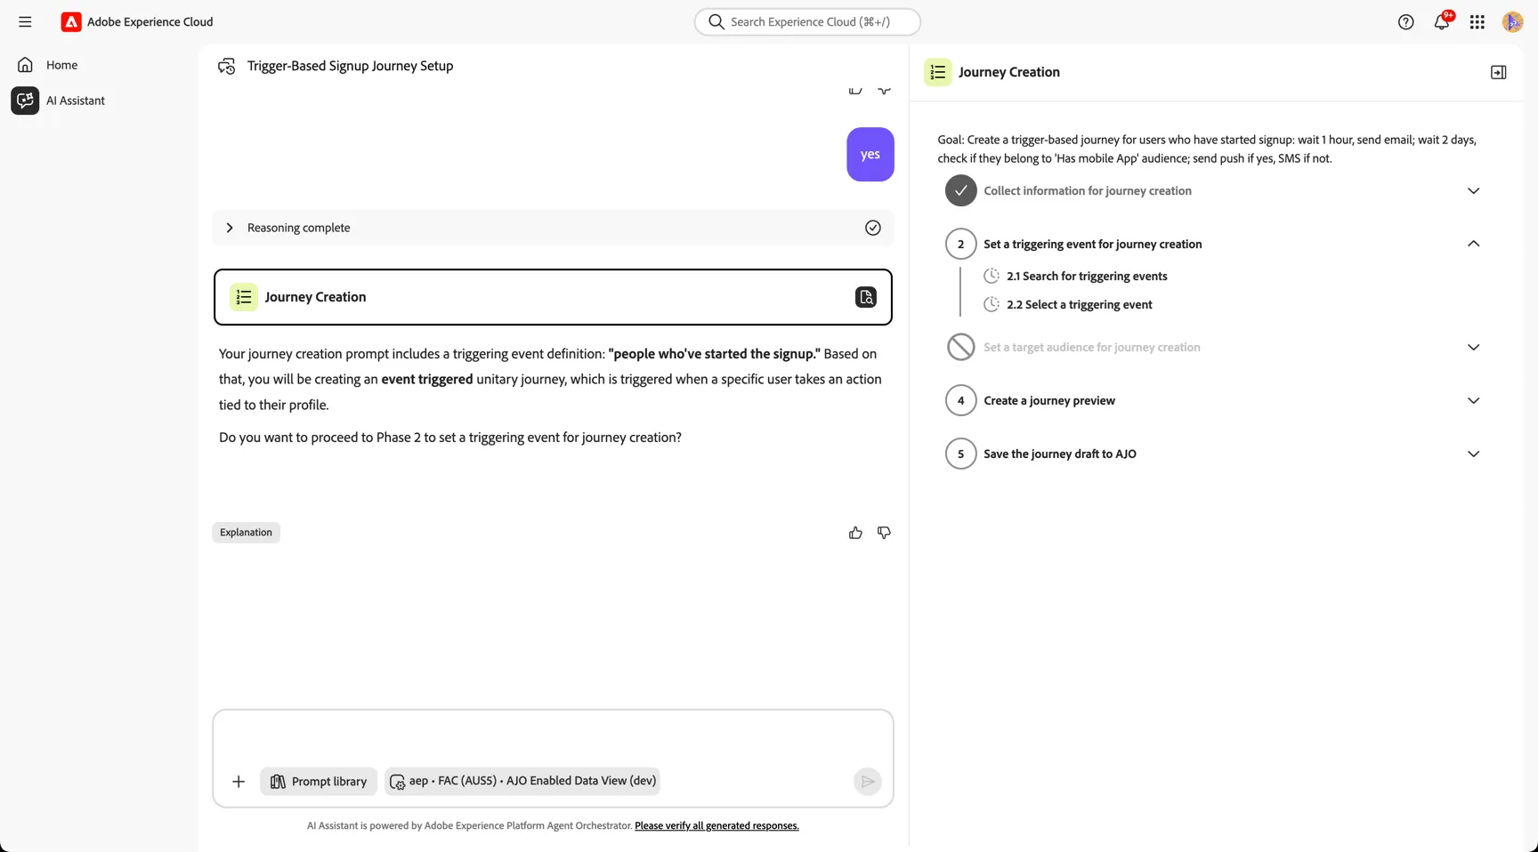Expand Collect information for journey creation step

[x=1473, y=191]
